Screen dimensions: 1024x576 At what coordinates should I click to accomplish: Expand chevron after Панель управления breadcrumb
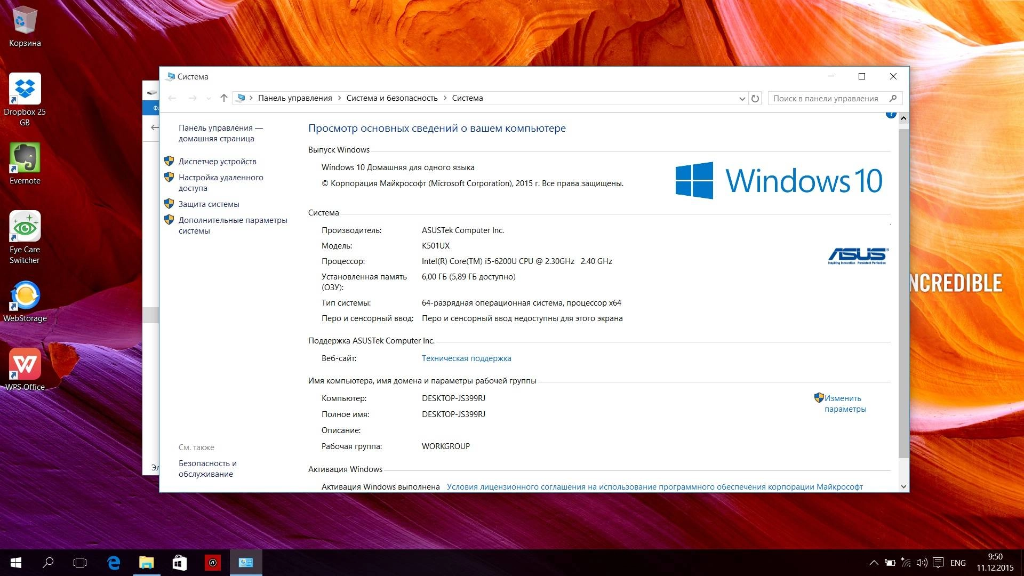click(x=339, y=98)
